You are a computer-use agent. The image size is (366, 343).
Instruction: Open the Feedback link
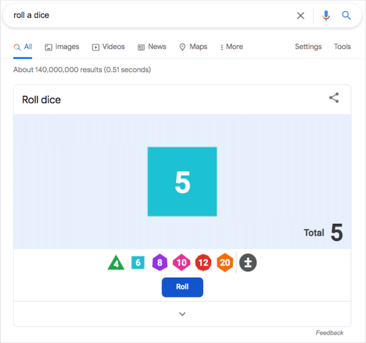point(329,333)
